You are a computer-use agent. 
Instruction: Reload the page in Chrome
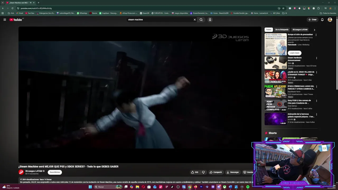tap(12, 8)
